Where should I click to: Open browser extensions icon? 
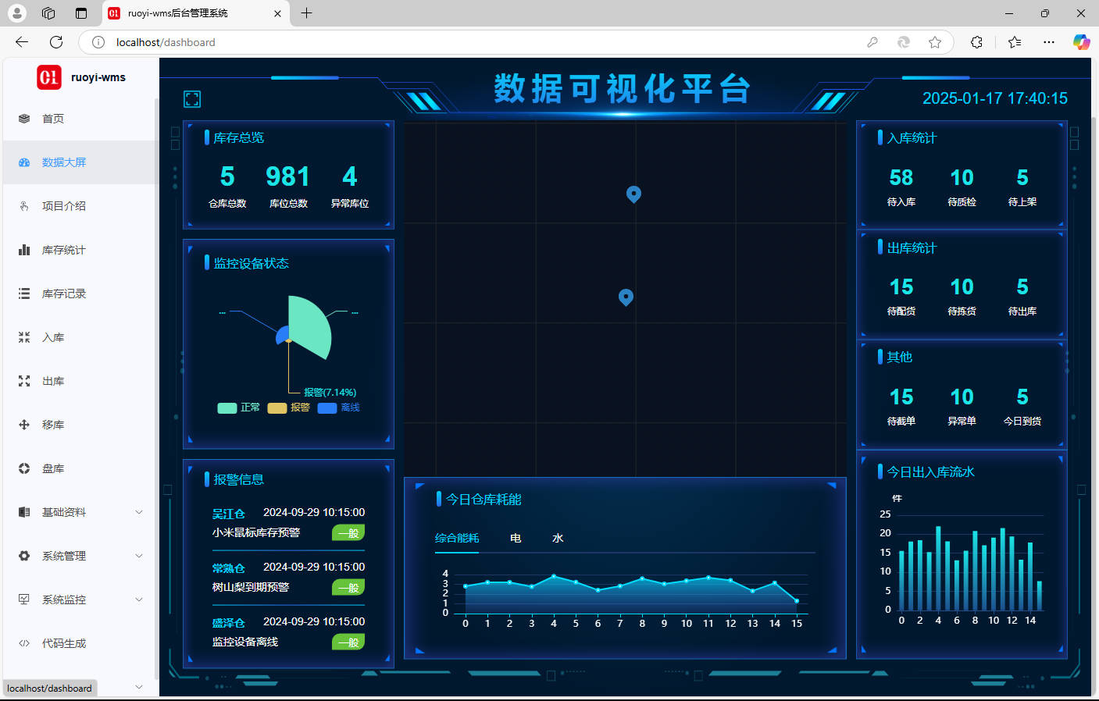tap(976, 42)
